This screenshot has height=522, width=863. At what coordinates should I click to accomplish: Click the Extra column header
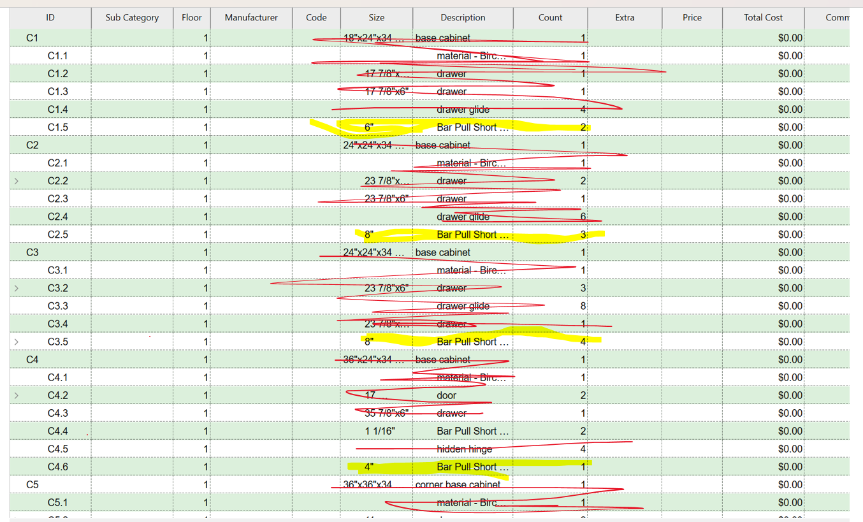[625, 18]
